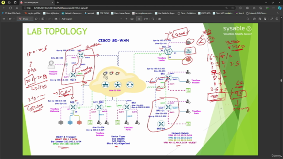Enter PDF full screen mode
The height and width of the screenshot is (159, 283).
pos(272,19)
